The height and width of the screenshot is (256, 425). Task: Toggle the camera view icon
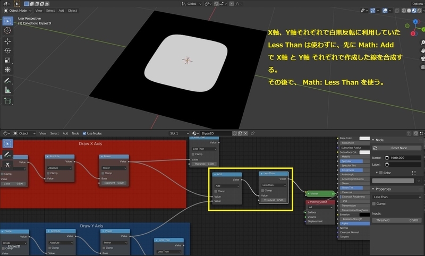(x=422, y=59)
